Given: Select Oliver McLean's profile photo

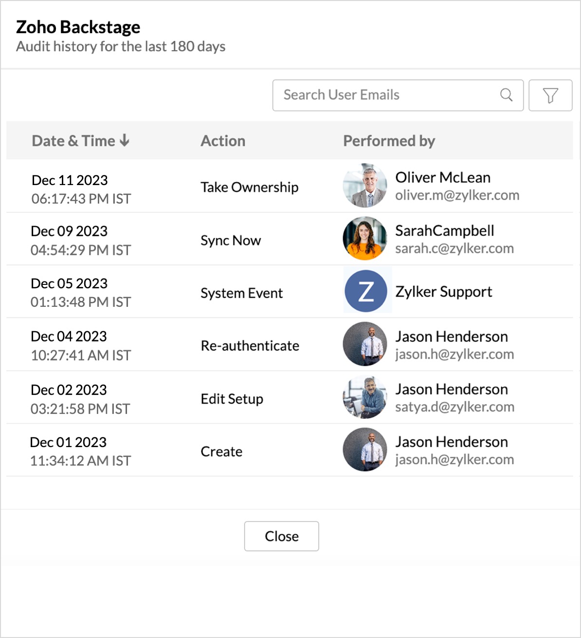Looking at the screenshot, I should 365,186.
